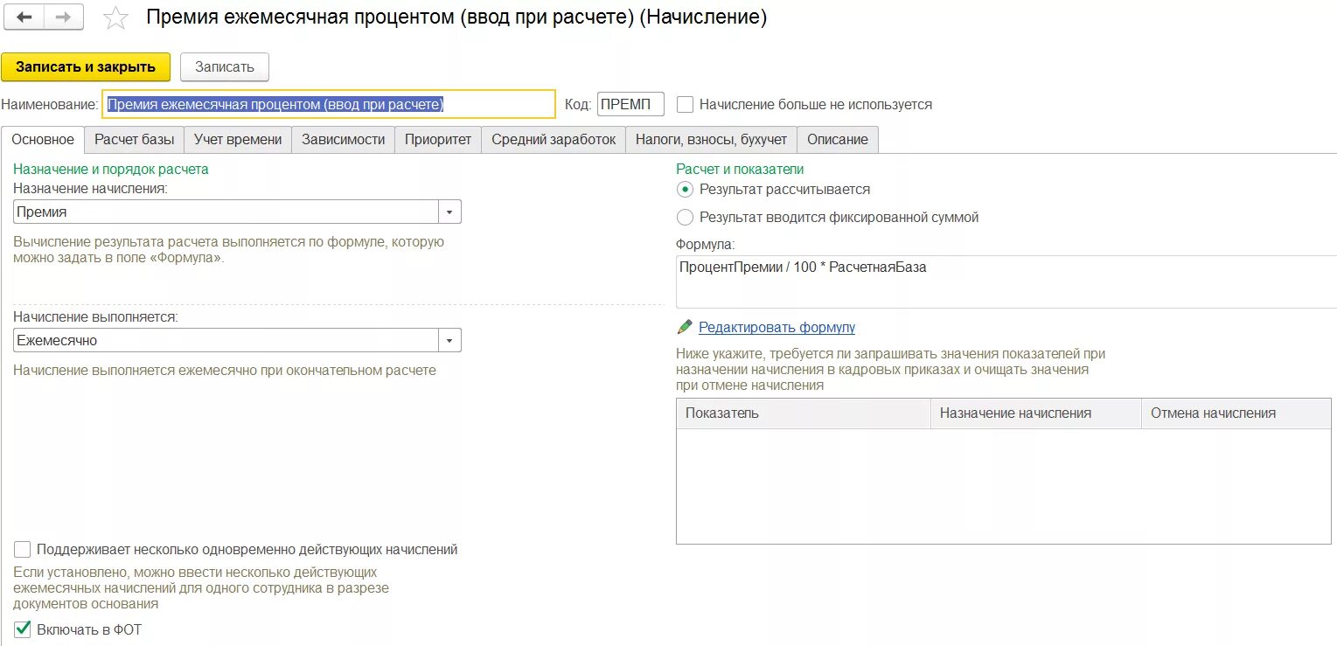
Task: Enable Поддерживает несколько одновременно действующих начислений
Action: (x=23, y=549)
